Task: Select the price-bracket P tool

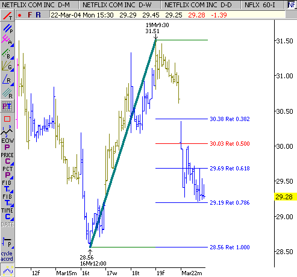Action: coord(7,242)
